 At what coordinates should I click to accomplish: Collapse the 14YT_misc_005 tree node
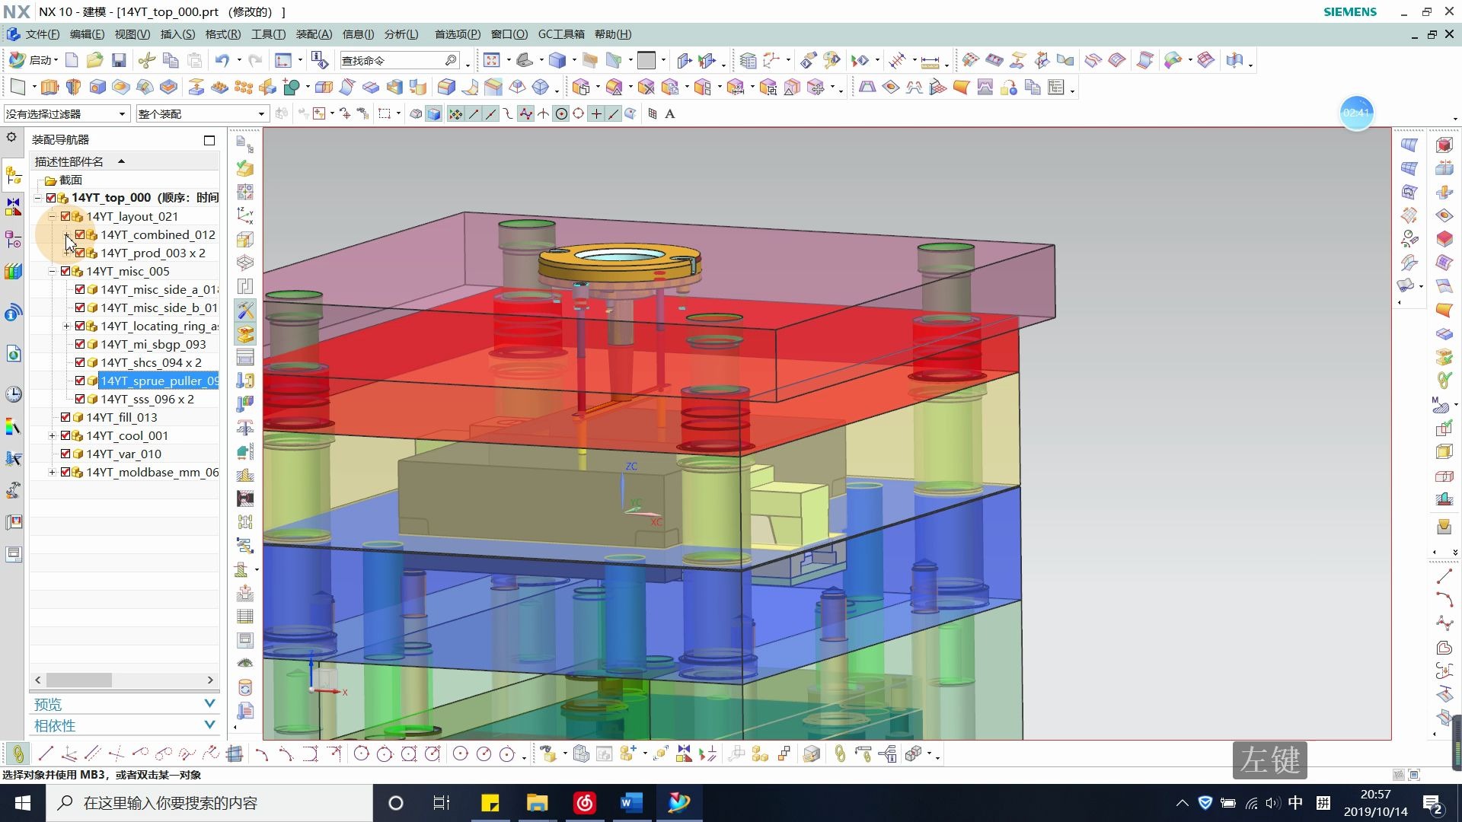tap(52, 271)
